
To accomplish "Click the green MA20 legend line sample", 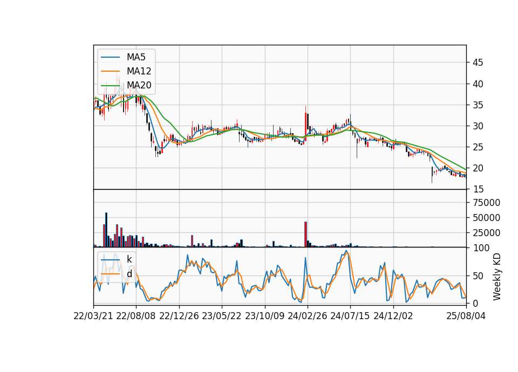I will tap(110, 86).
